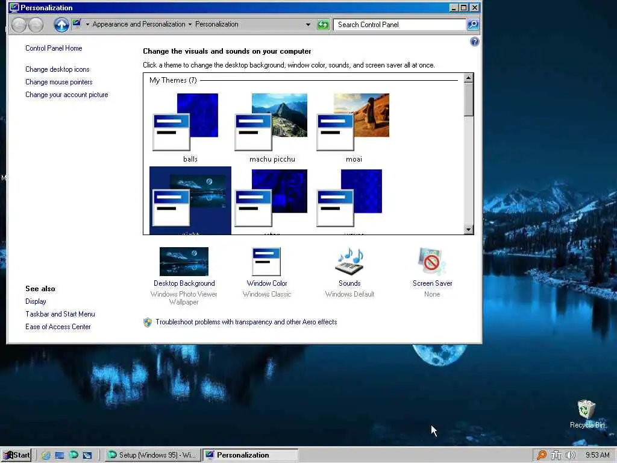The image size is (617, 463).
Task: Select the balls theme
Action: pyautogui.click(x=190, y=128)
